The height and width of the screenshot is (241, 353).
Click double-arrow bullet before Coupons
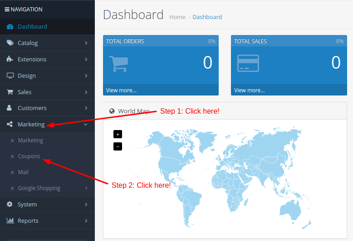click(12, 156)
